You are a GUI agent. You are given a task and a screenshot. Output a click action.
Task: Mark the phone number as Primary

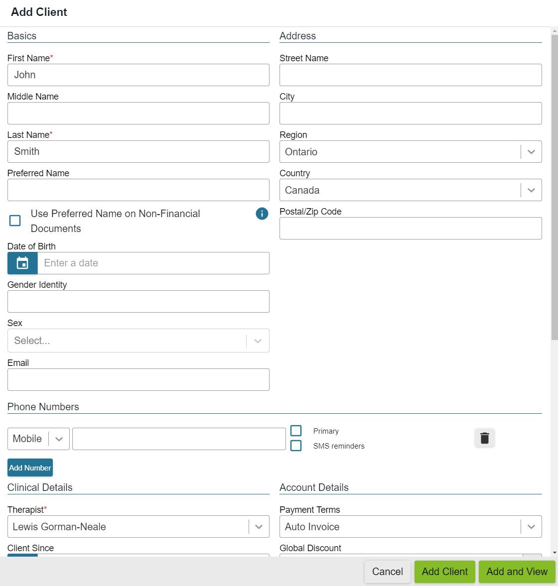coord(296,430)
